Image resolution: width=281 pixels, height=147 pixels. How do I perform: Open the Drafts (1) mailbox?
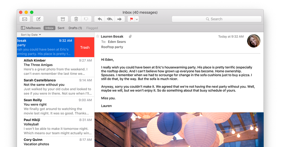(x=75, y=28)
